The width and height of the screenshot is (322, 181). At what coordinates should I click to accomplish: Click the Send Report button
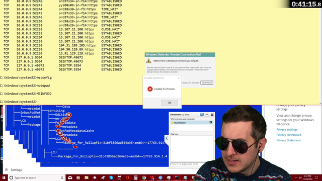(x=207, y=82)
